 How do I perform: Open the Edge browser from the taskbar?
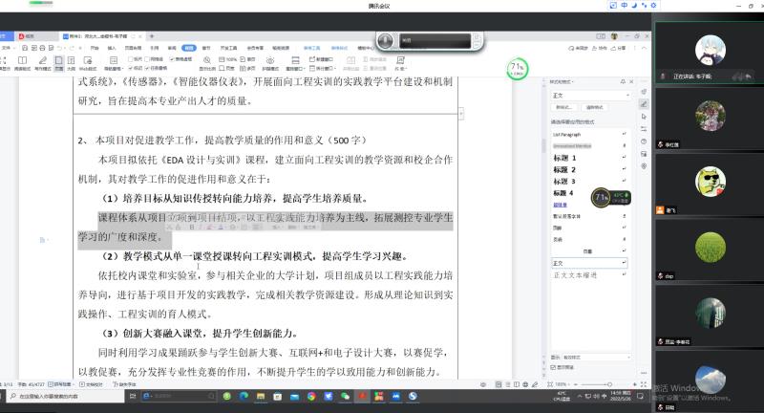pyautogui.click(x=242, y=397)
